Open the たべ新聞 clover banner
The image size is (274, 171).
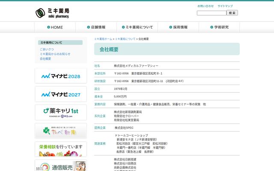click(x=61, y=131)
